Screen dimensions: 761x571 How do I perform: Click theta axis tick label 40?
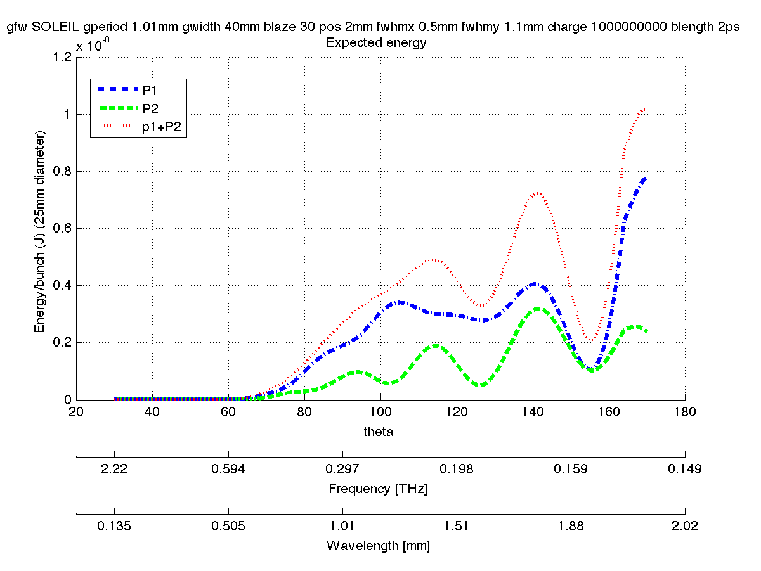pyautogui.click(x=152, y=412)
